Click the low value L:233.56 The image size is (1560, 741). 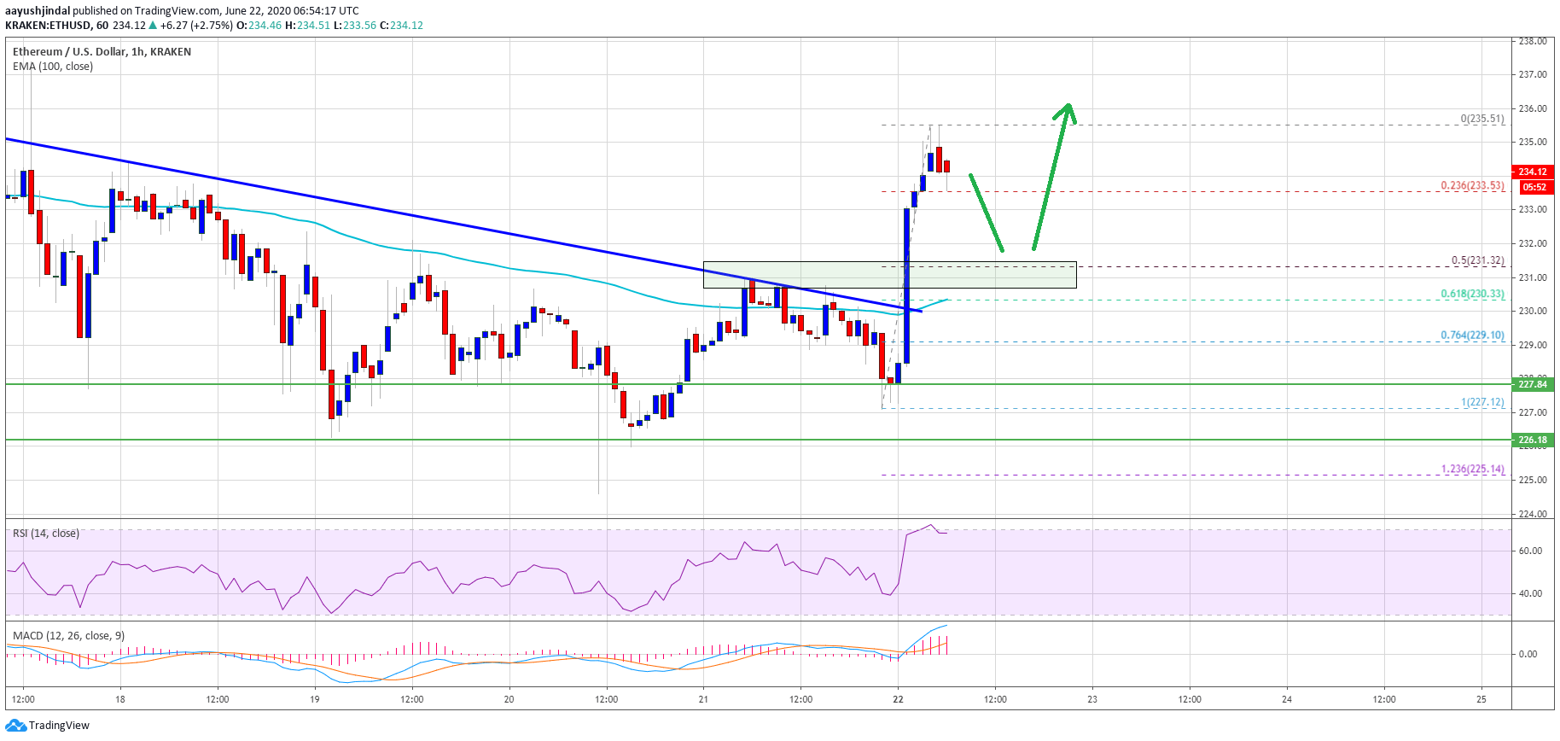355,26
